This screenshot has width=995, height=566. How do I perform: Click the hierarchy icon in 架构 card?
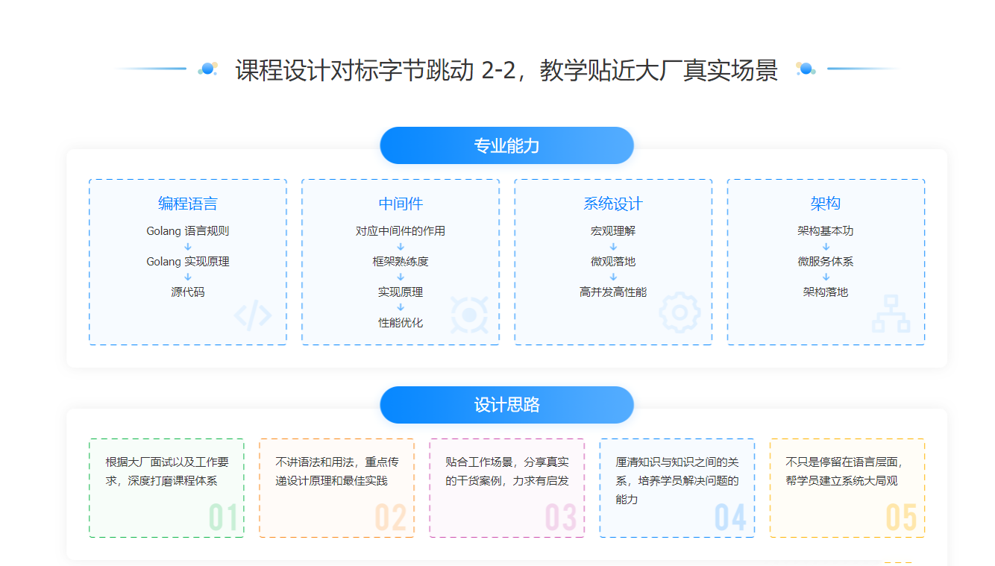tap(891, 314)
